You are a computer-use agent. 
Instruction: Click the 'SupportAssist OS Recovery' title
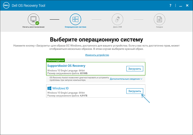pos(66,66)
